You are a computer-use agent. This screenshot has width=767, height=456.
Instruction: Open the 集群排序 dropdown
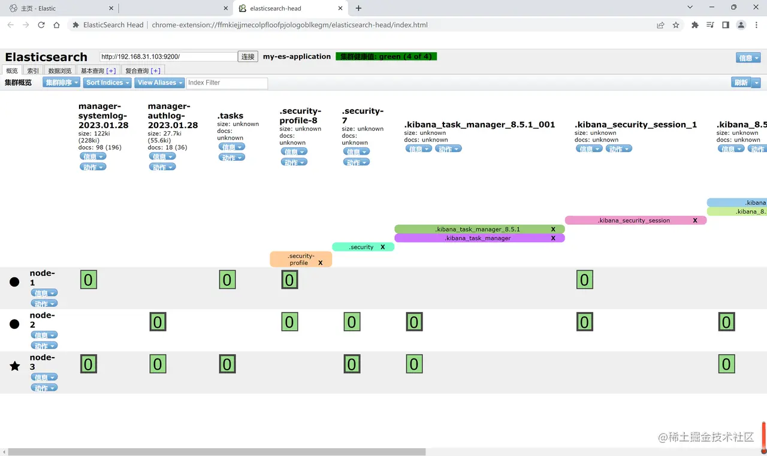click(x=61, y=83)
